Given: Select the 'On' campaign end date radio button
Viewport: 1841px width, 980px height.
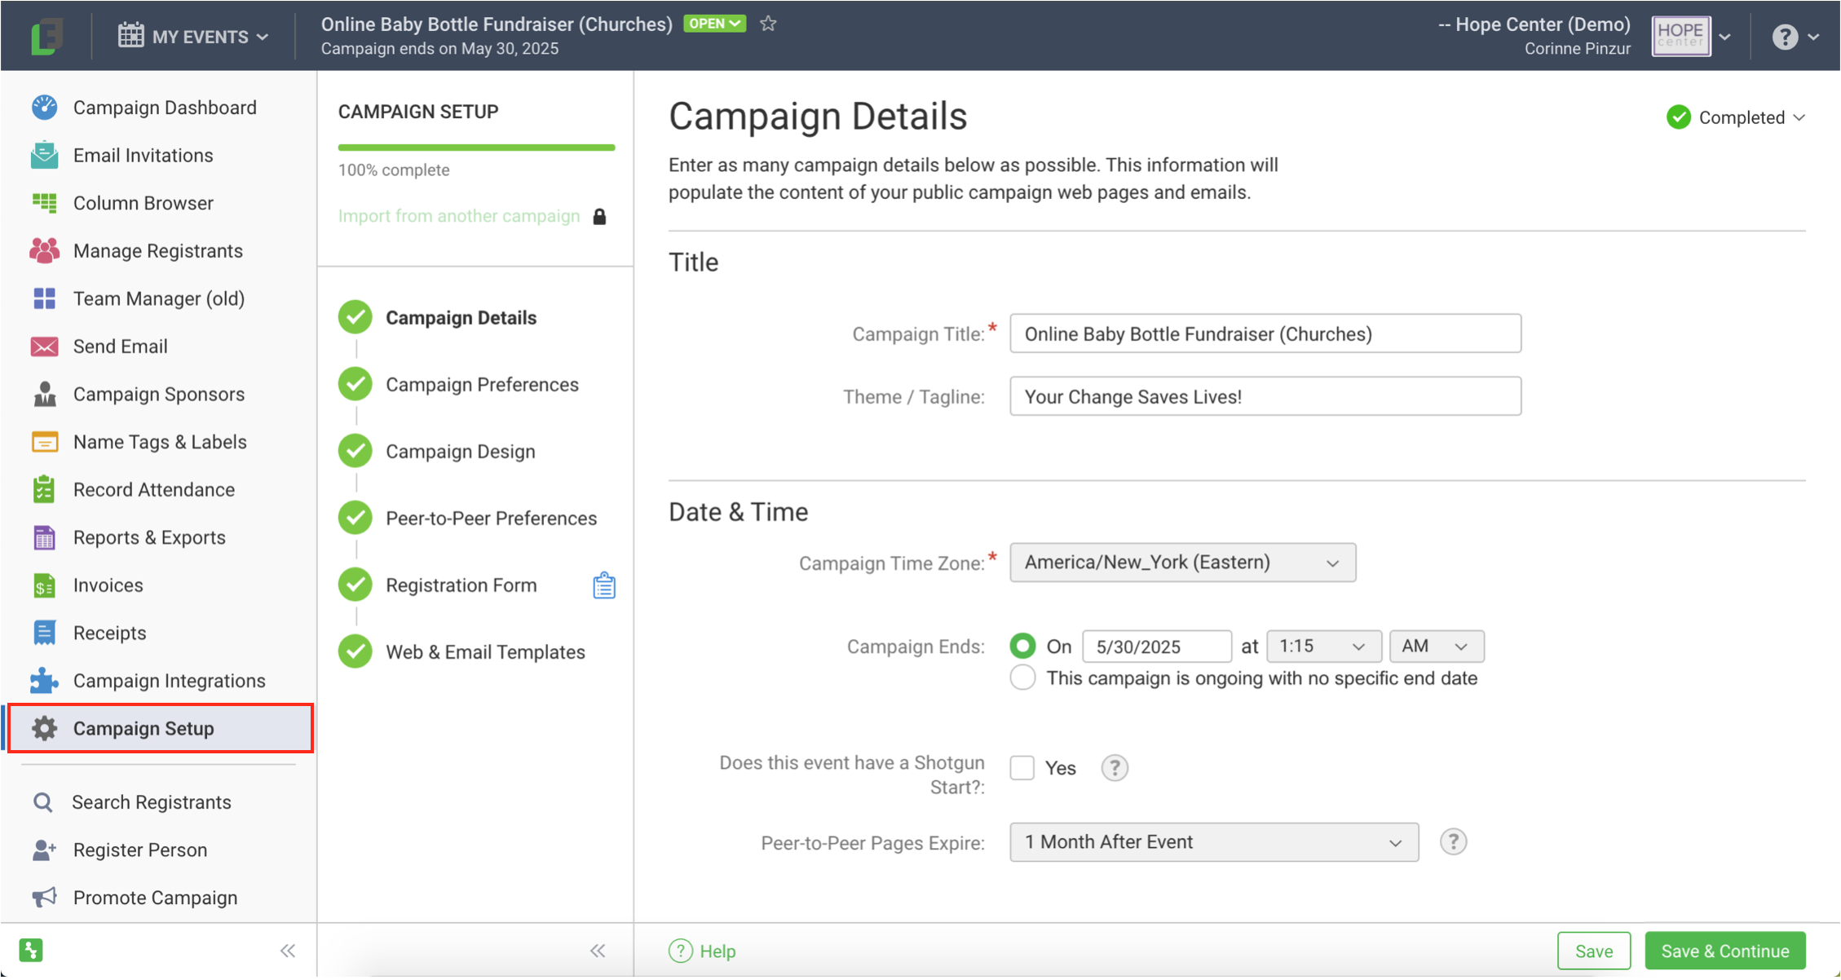Looking at the screenshot, I should [x=1022, y=647].
